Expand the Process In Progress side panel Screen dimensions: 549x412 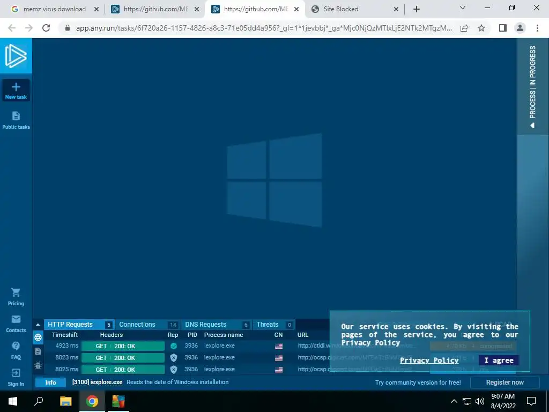532,86
